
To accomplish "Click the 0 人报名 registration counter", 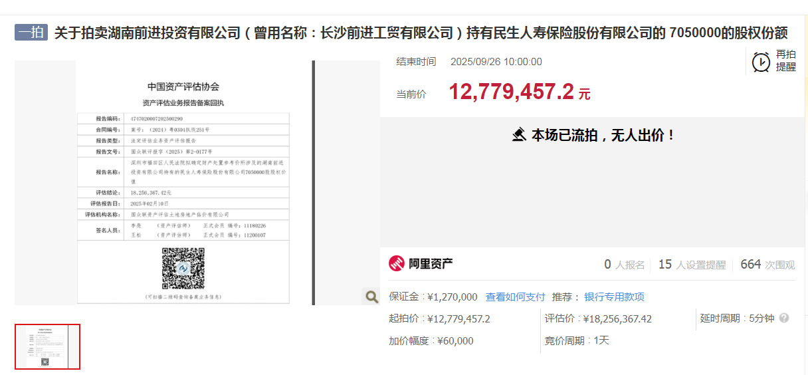I will pyautogui.click(x=624, y=265).
